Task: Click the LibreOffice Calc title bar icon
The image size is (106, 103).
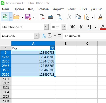Action: click(3, 3)
